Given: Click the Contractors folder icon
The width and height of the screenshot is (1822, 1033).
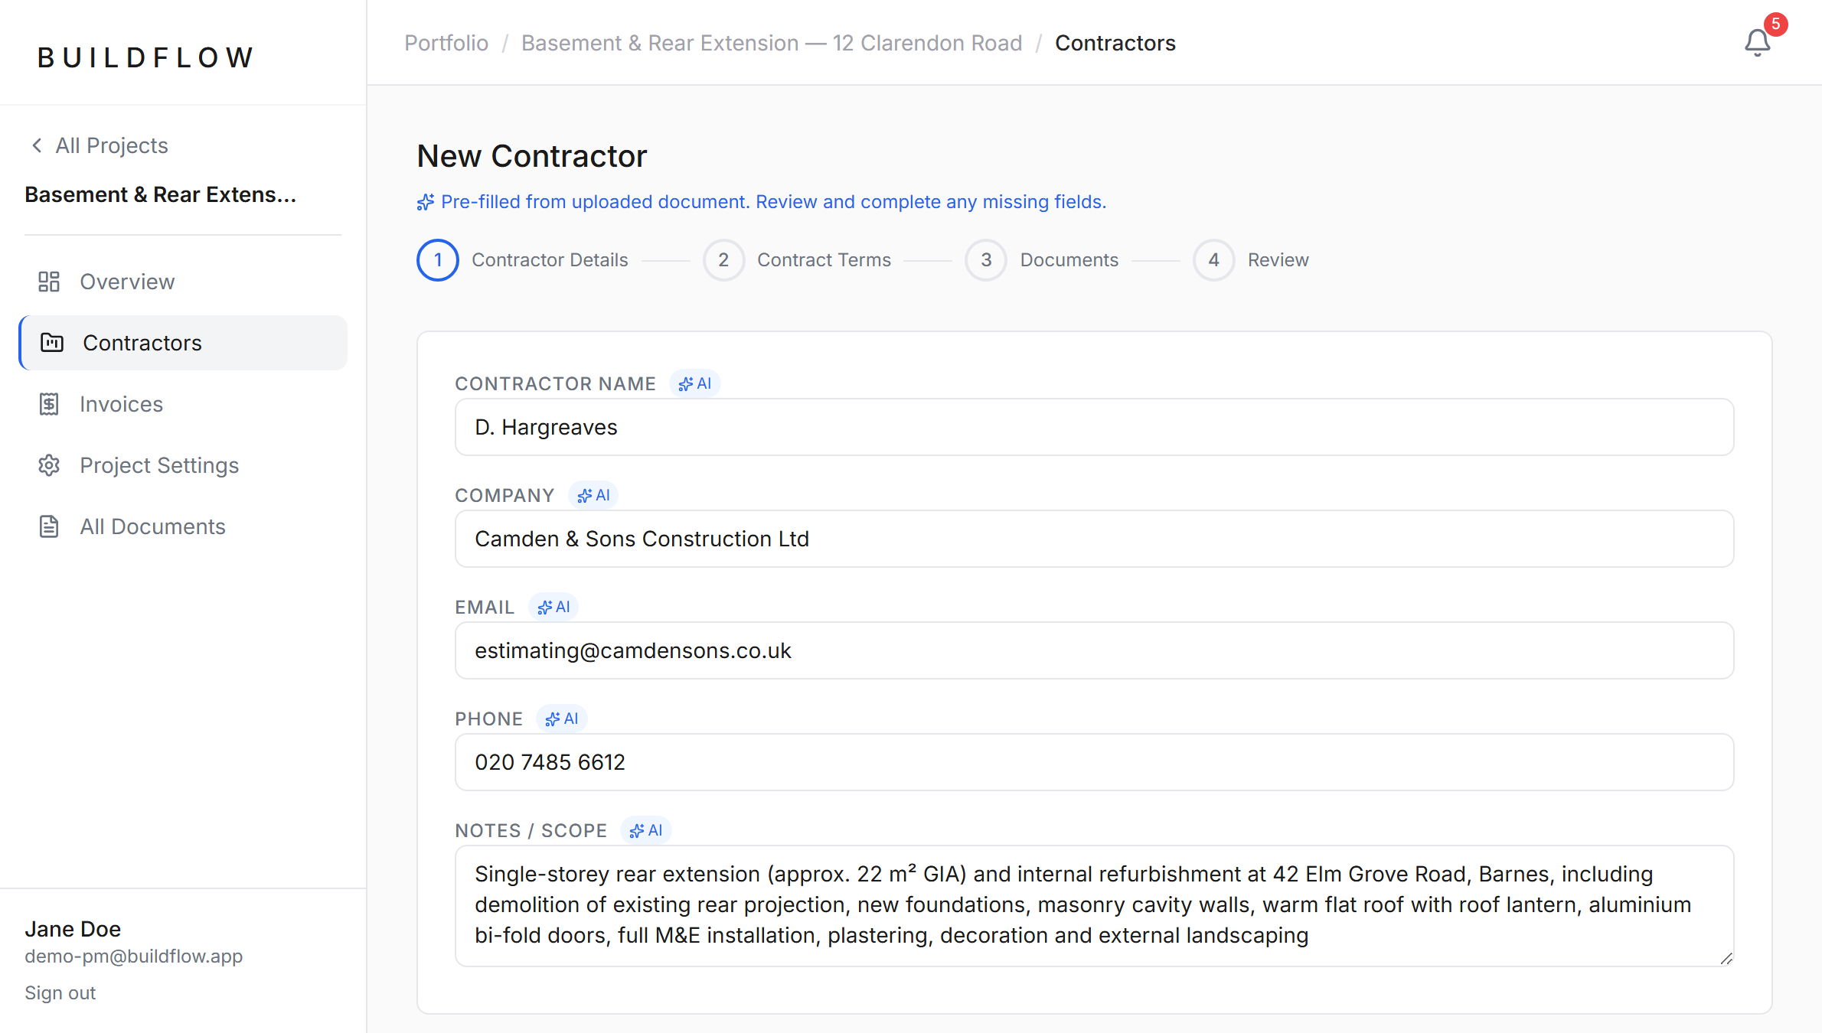Looking at the screenshot, I should coord(52,342).
